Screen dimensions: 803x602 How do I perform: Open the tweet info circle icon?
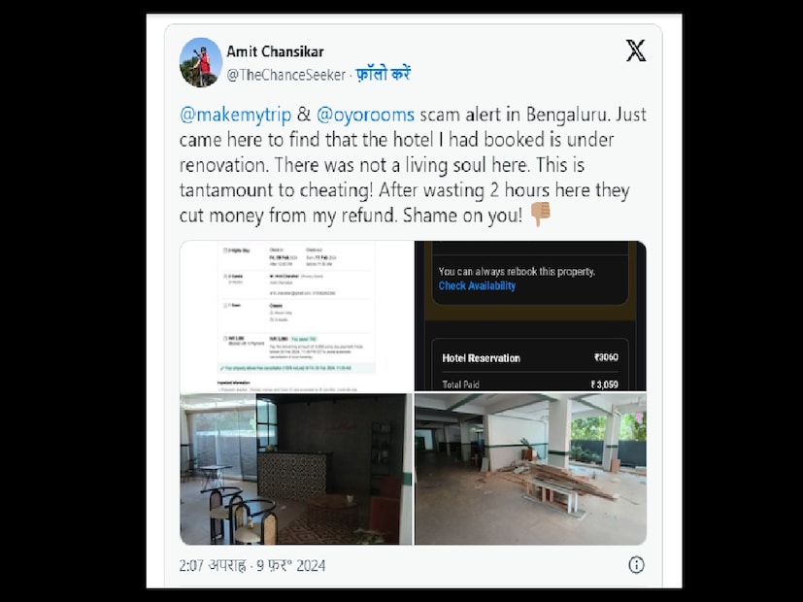point(636,565)
